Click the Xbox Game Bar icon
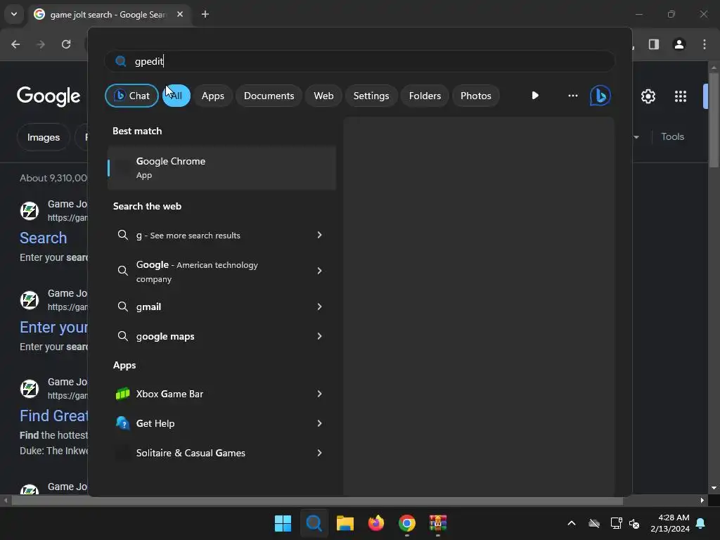 122,394
